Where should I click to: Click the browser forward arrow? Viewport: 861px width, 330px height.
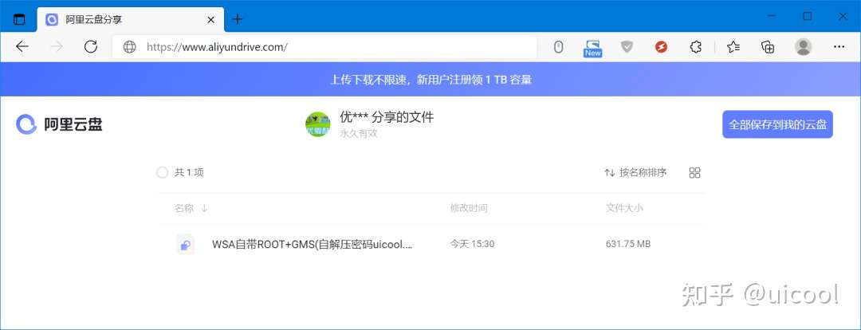[57, 47]
